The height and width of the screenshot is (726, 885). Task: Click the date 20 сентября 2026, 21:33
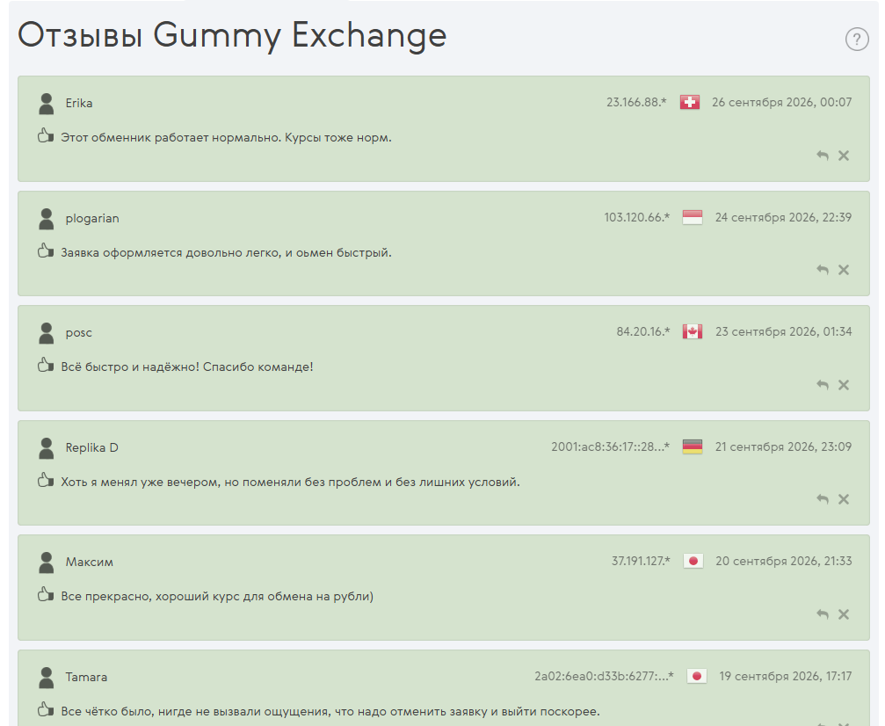tap(784, 561)
